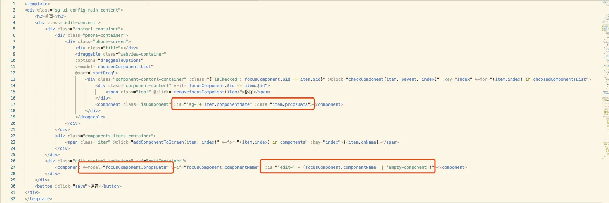The image size is (609, 203).
Task: Click the "contorl-container" class value on line 5
Action: click(x=98, y=29)
